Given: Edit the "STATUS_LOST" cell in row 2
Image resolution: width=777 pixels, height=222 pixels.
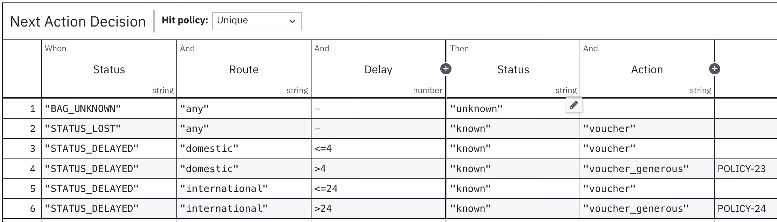Looking at the screenshot, I should point(109,129).
